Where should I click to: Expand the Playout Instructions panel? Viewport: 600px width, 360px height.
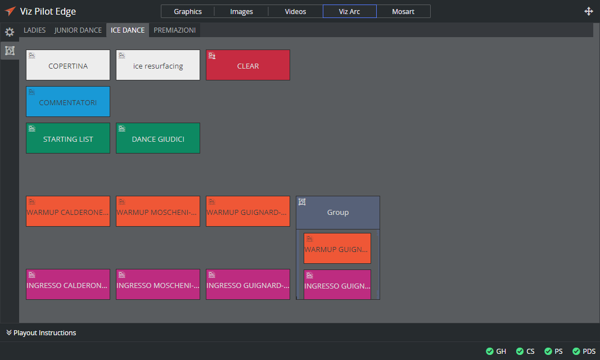40,332
